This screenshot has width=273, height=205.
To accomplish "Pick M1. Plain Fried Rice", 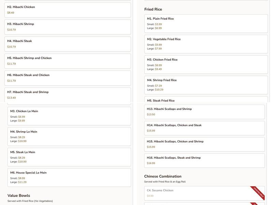I will 206,24.
